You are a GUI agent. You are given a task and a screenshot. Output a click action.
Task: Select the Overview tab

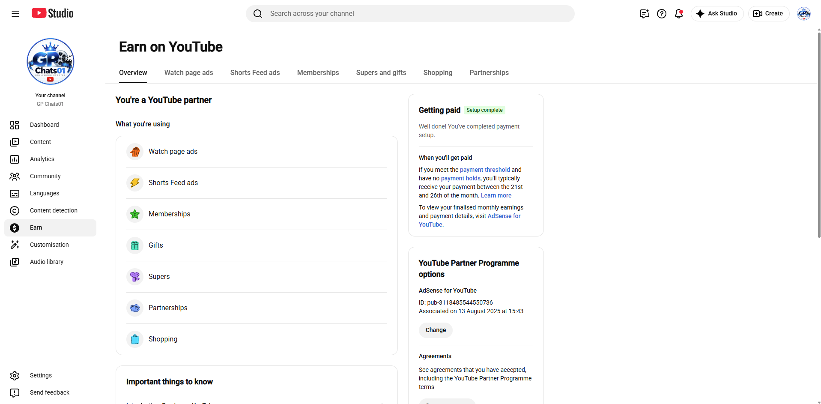click(133, 73)
